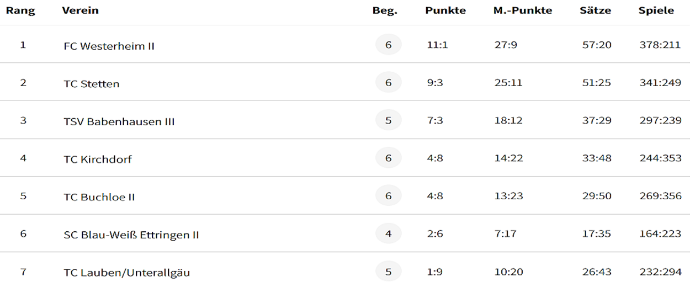
Task: Click the games badge for TC Lauben/Unterallgäu
Action: [389, 271]
